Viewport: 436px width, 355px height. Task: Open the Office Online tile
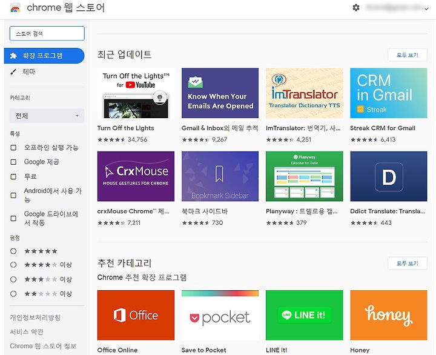136,315
